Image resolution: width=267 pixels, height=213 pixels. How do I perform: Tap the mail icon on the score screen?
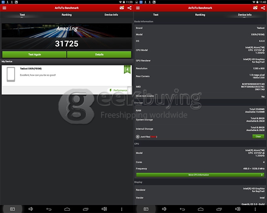coord(122,7)
